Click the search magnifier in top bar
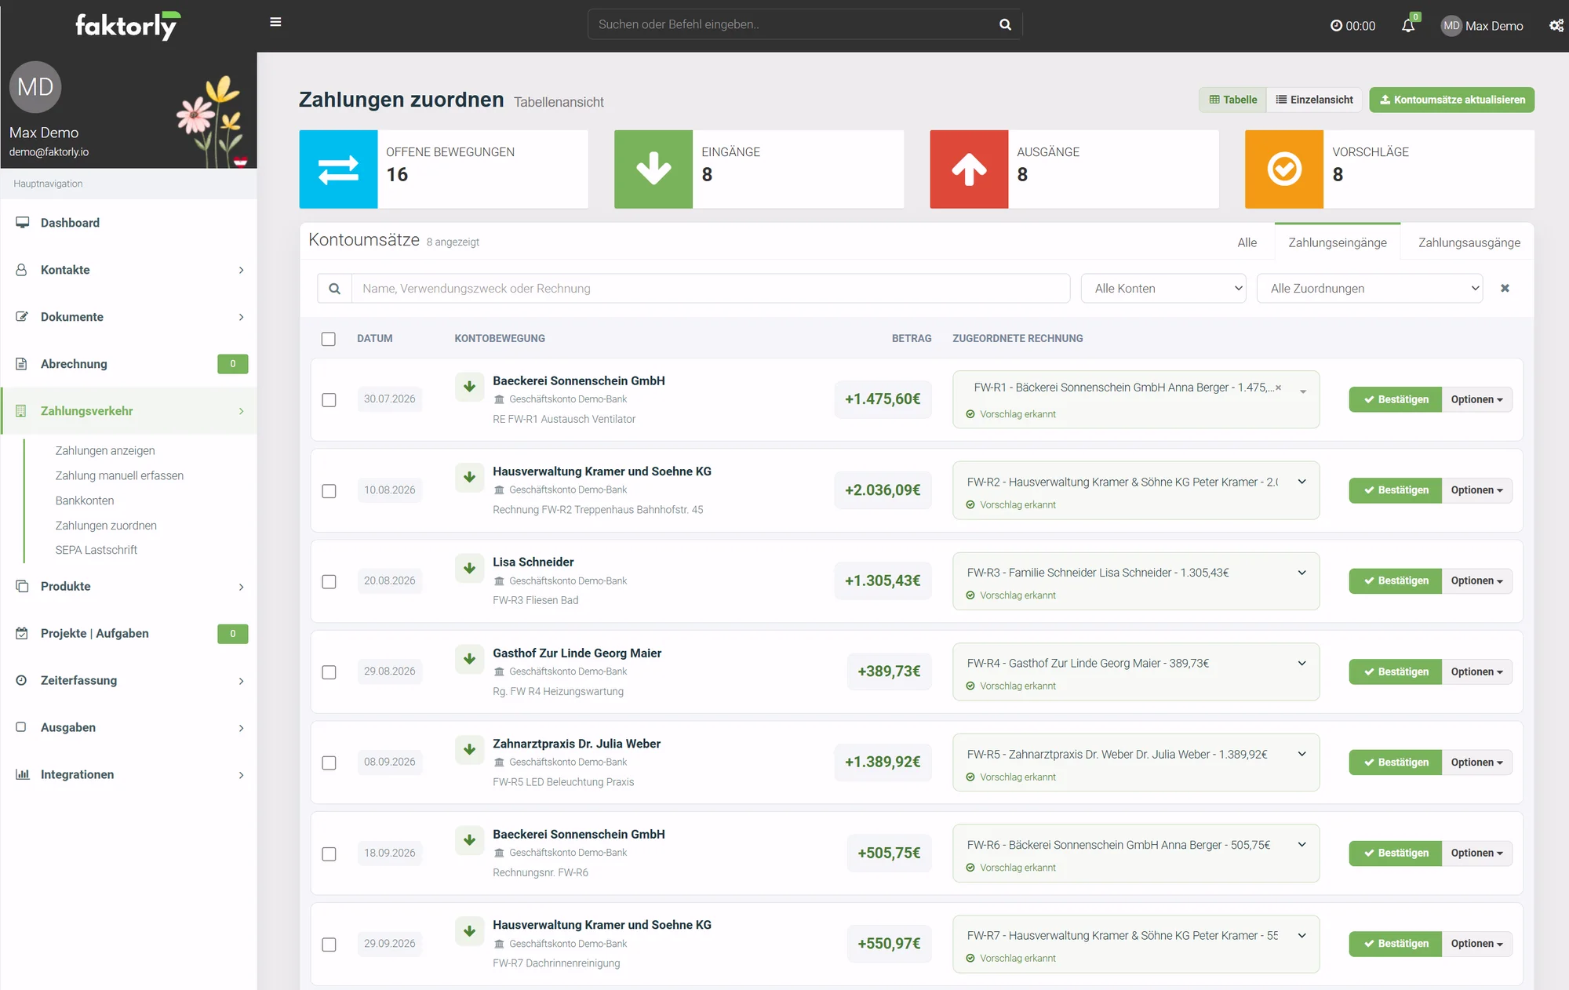1569x990 pixels. (1005, 24)
